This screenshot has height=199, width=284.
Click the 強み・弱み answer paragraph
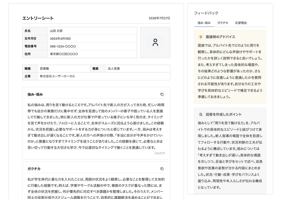click(96, 126)
